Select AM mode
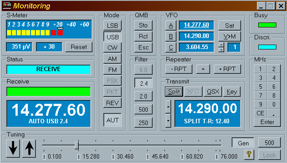The image size is (287, 163). coord(112,59)
